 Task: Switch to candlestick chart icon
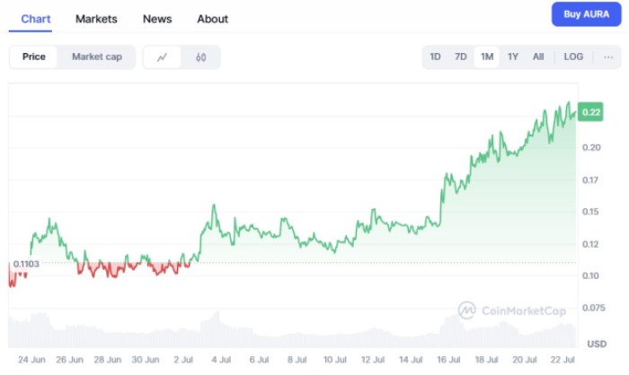click(x=200, y=57)
